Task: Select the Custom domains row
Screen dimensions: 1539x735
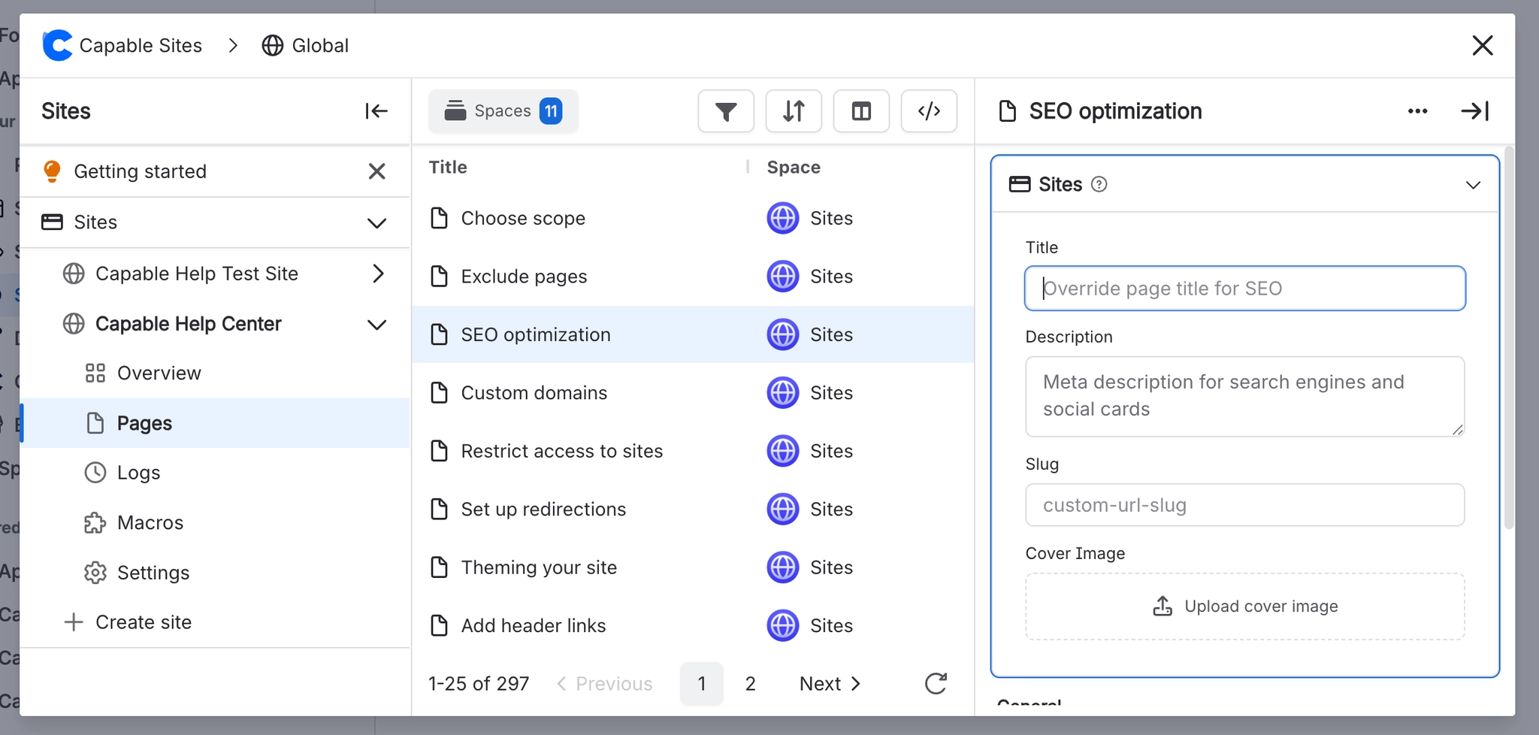Action: 693,392
